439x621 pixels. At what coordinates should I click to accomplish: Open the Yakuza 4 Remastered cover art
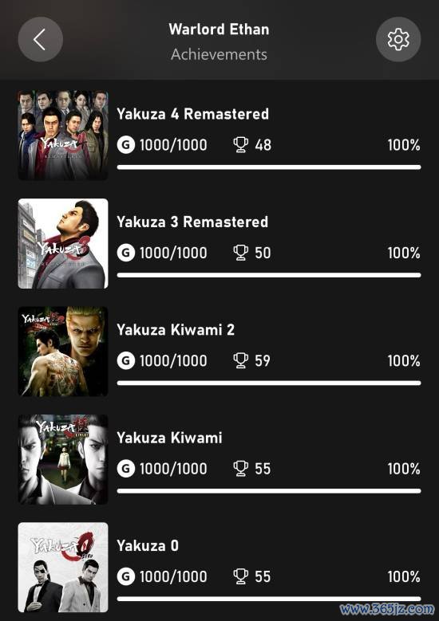pyautogui.click(x=63, y=136)
